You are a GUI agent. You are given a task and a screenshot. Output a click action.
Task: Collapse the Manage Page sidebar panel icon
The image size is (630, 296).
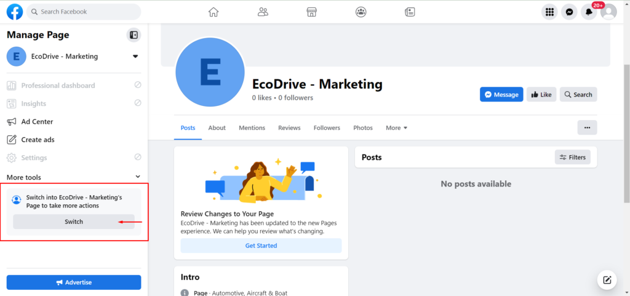[134, 35]
